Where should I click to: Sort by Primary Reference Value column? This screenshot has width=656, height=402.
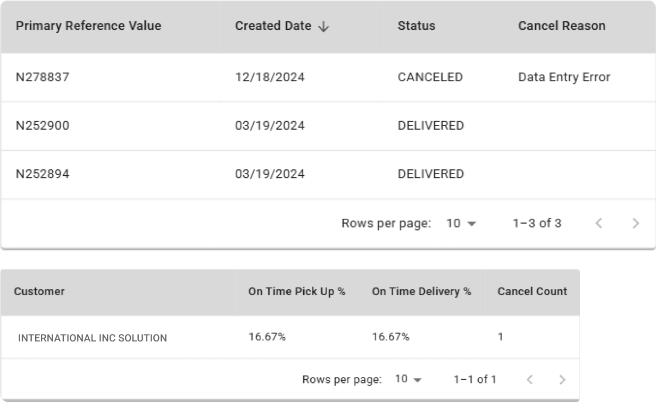pos(88,26)
